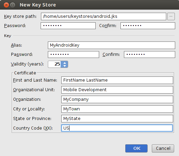179x156 pixels.
Task: Edit the Organizational Unit field
Action: click(117, 90)
